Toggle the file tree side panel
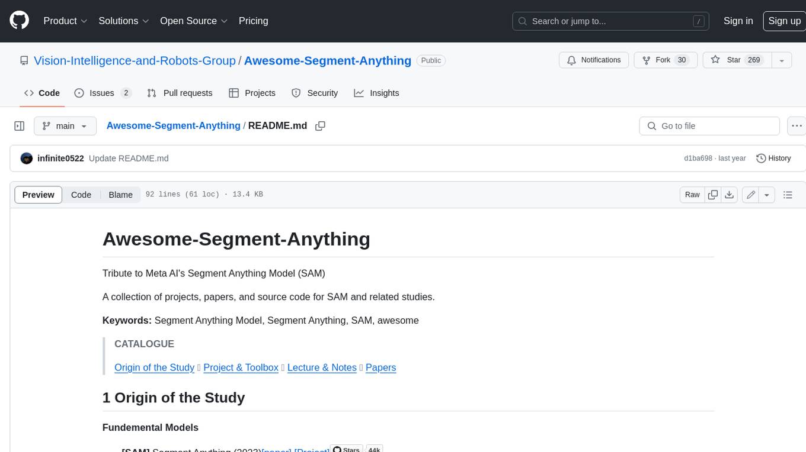Image resolution: width=806 pixels, height=452 pixels. 19,126
